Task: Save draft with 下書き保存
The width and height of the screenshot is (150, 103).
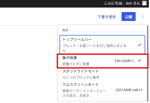Action: pyautogui.click(x=107, y=17)
